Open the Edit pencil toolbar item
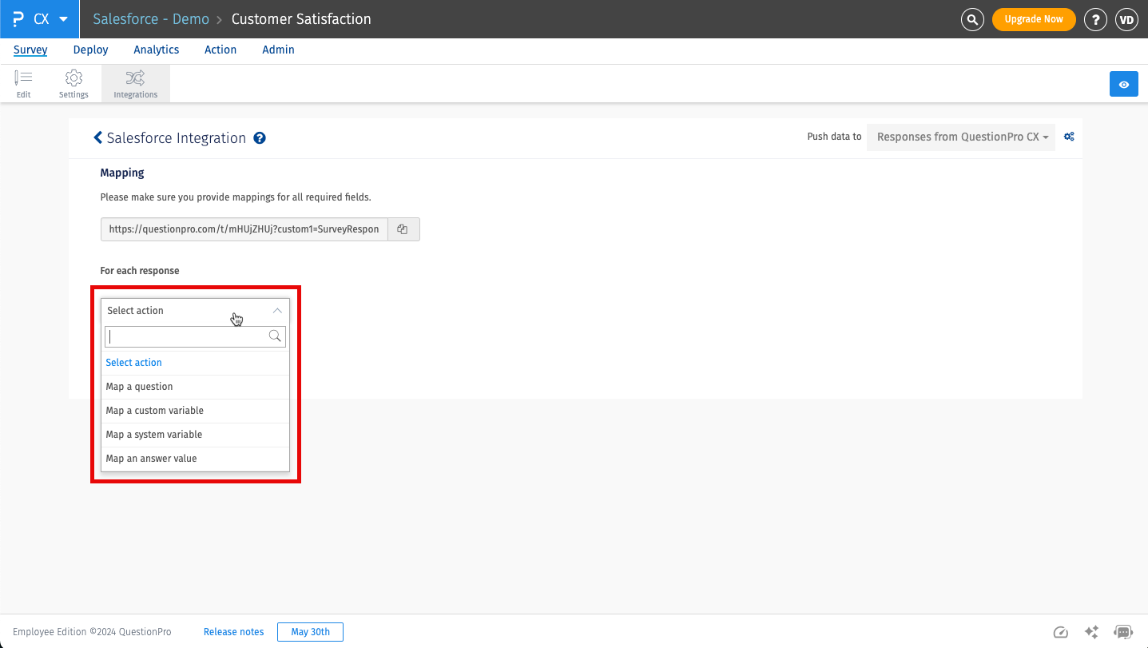The width and height of the screenshot is (1148, 648). tap(23, 84)
